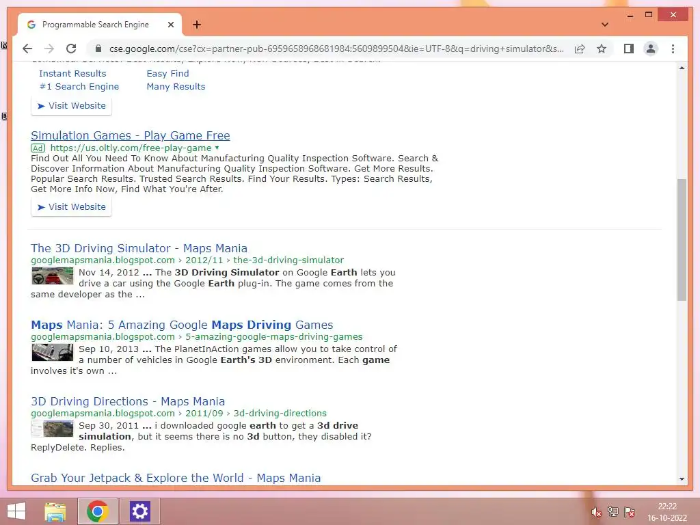
Task: Open the Instant Results link
Action: 72,73
